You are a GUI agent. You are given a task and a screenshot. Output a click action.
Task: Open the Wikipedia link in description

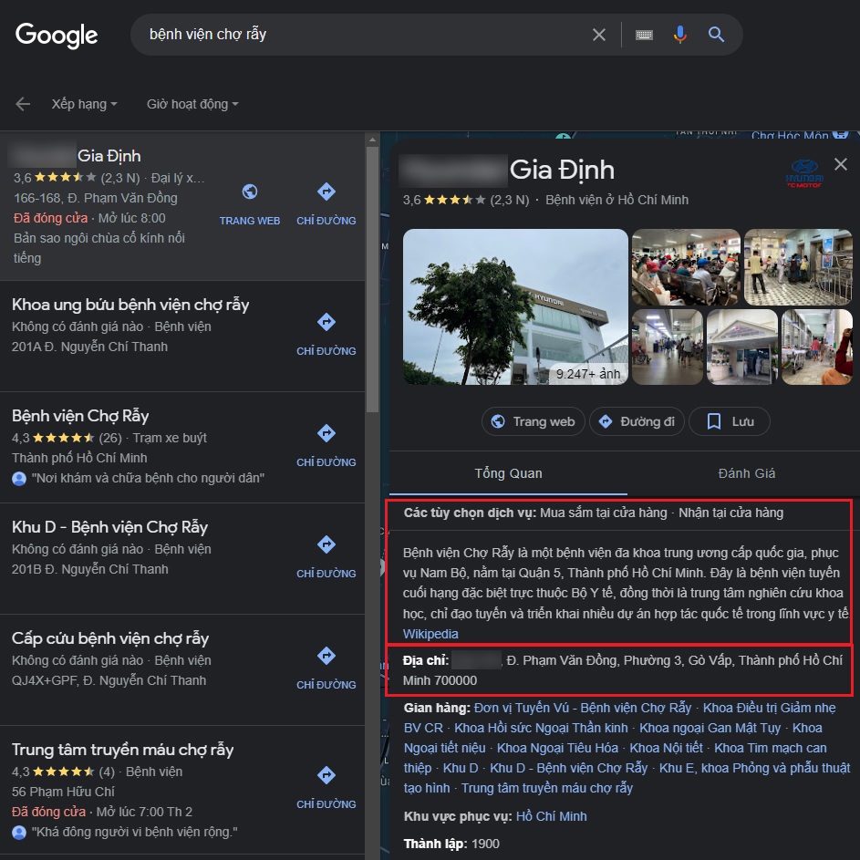click(x=430, y=634)
